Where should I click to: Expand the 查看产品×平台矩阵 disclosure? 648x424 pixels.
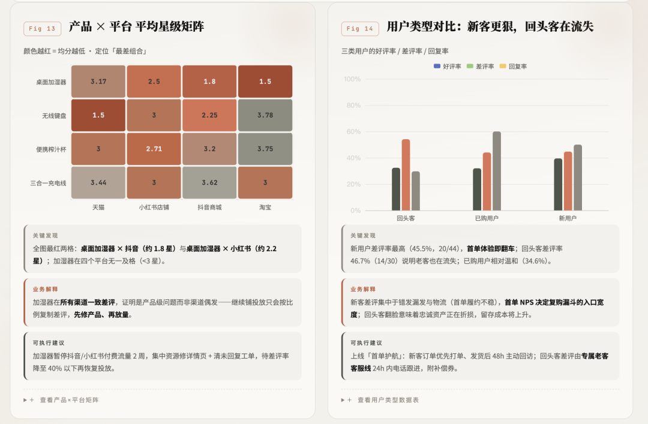point(61,400)
